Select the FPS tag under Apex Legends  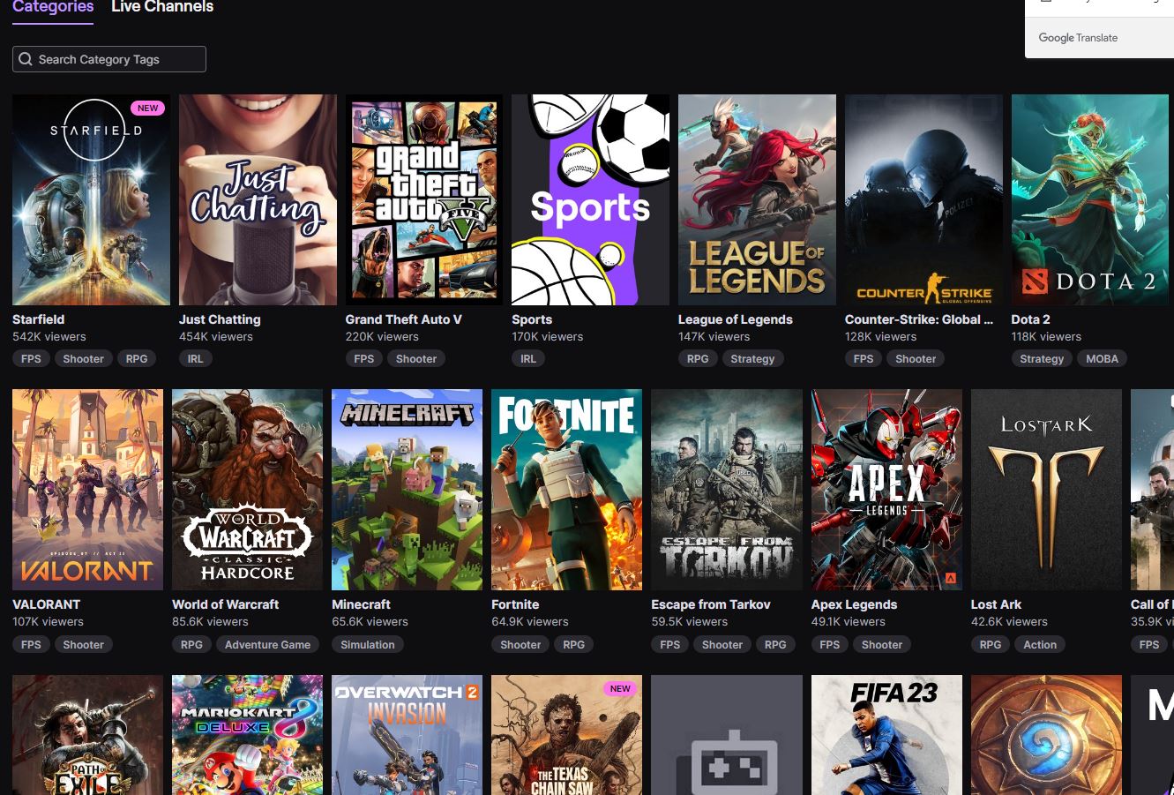tap(830, 645)
